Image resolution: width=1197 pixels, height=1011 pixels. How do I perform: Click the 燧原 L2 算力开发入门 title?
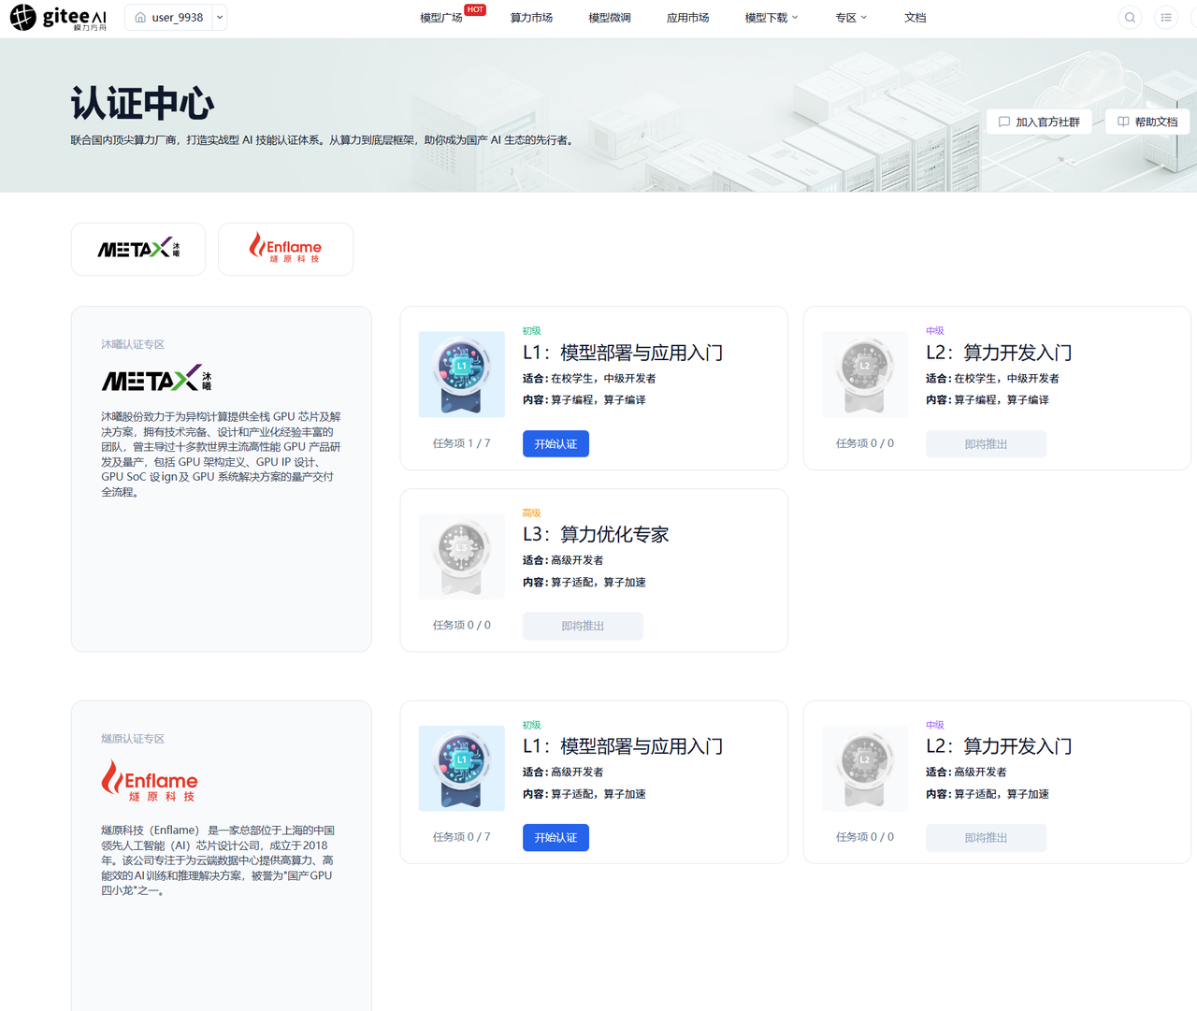pos(999,746)
